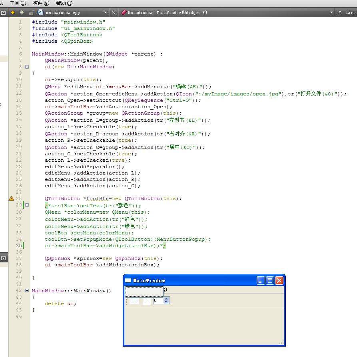Close the MainWindow preview window
Image resolution: width=357 pixels, height=357 pixels.
pyautogui.click(x=279, y=280)
